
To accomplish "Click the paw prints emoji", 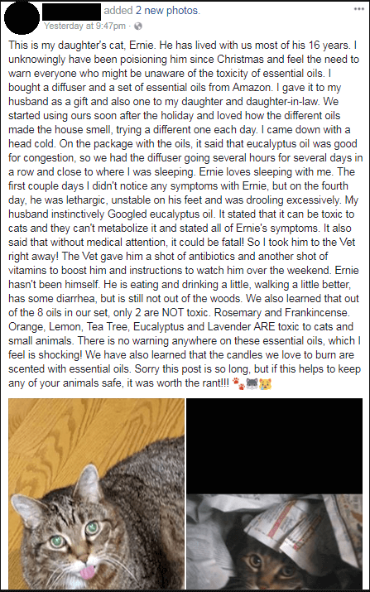I will click(238, 384).
